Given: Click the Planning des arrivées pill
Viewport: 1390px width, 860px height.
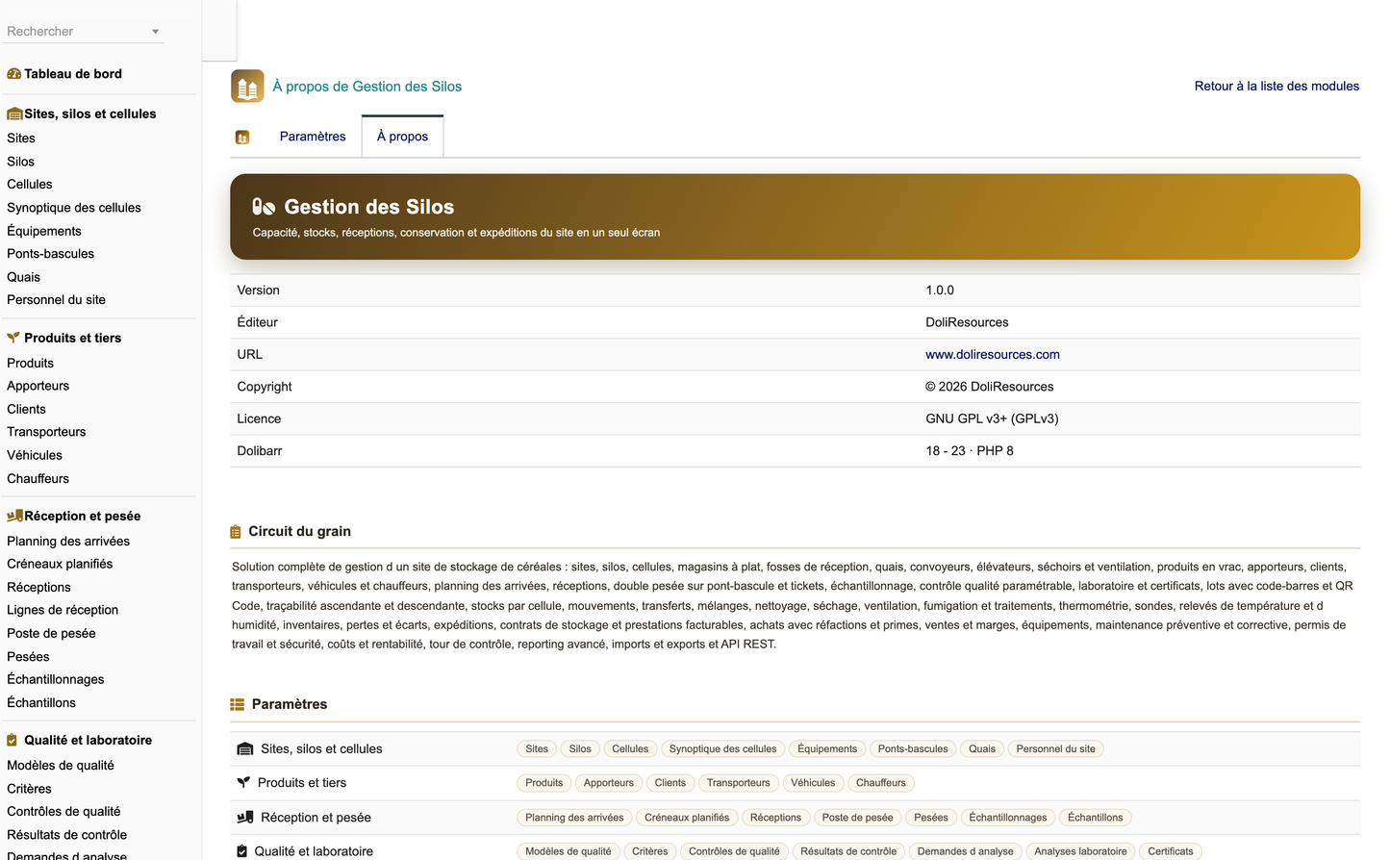Looking at the screenshot, I should pos(574,818).
